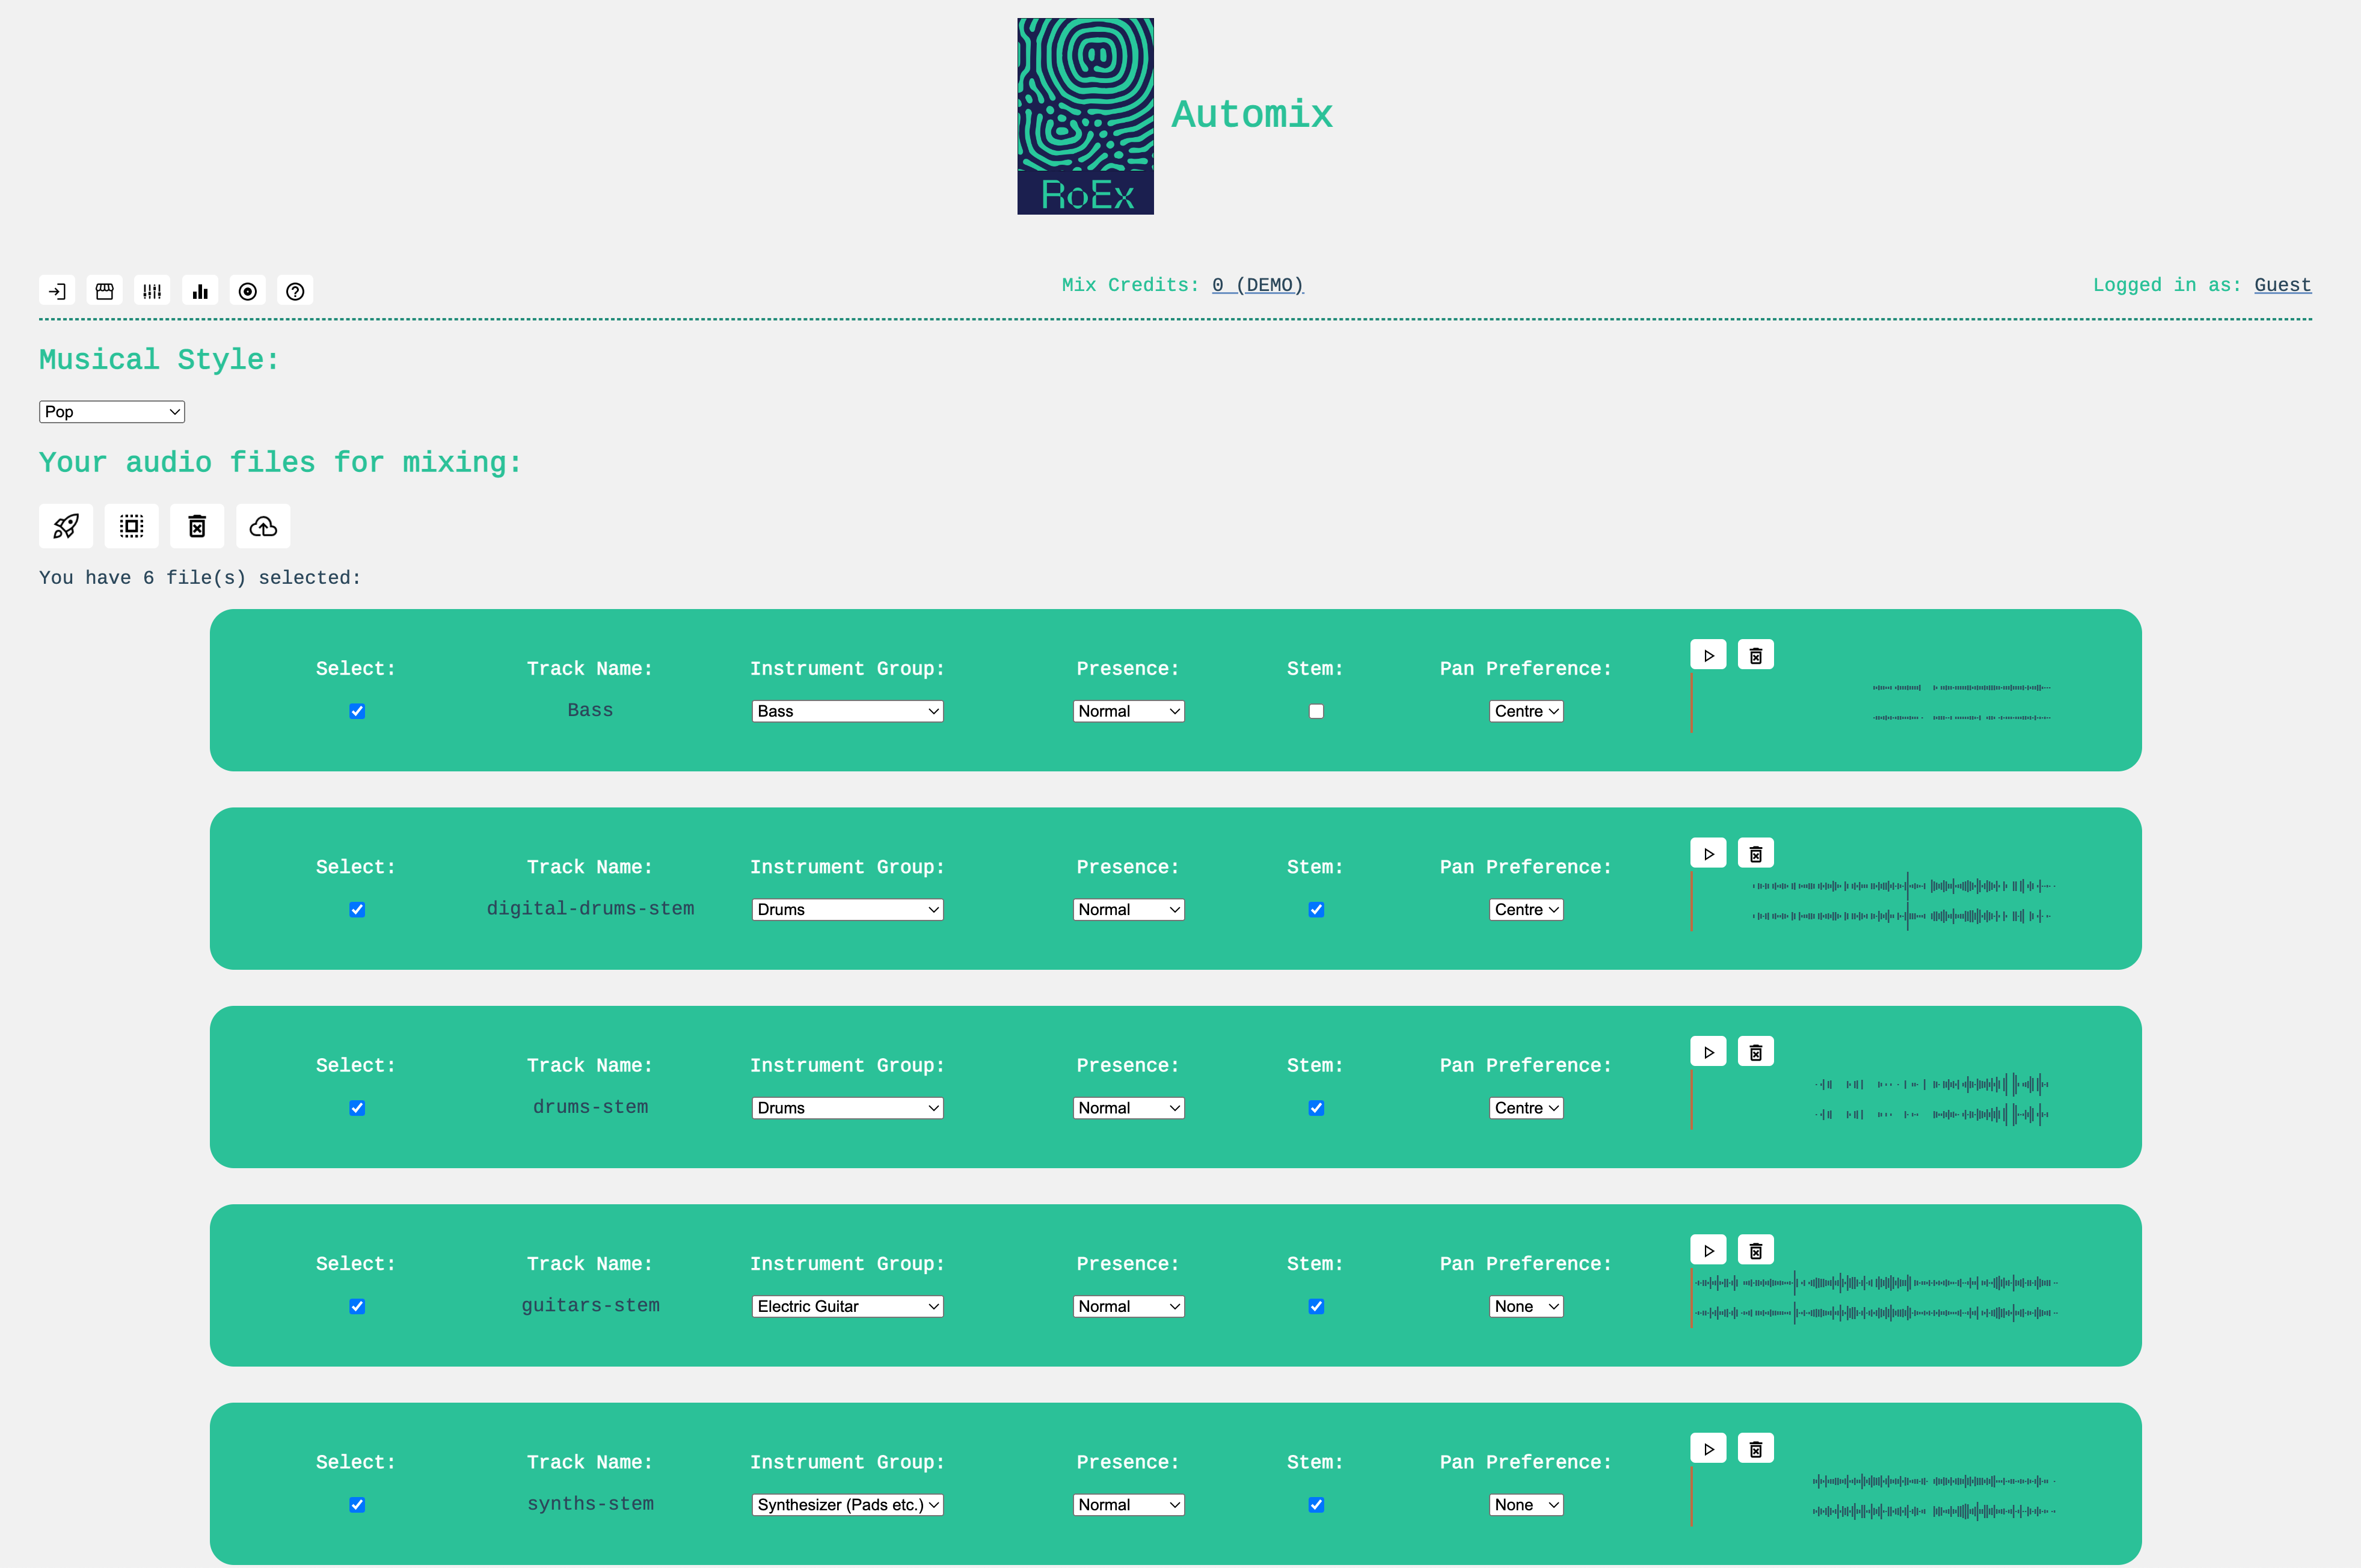This screenshot has width=2361, height=1568.
Task: Click the login arrow icon
Action: (x=57, y=291)
